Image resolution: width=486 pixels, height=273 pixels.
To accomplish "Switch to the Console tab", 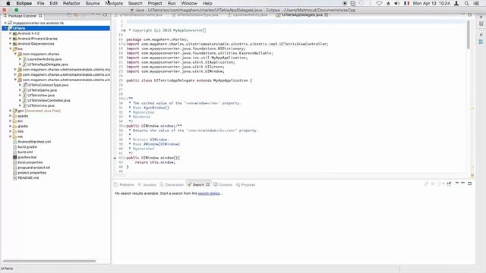I will click(x=222, y=185).
